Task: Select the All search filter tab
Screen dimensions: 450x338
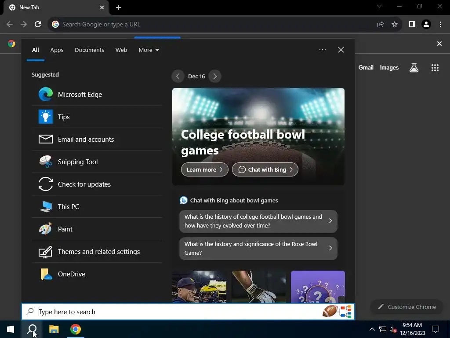Action: (35, 50)
